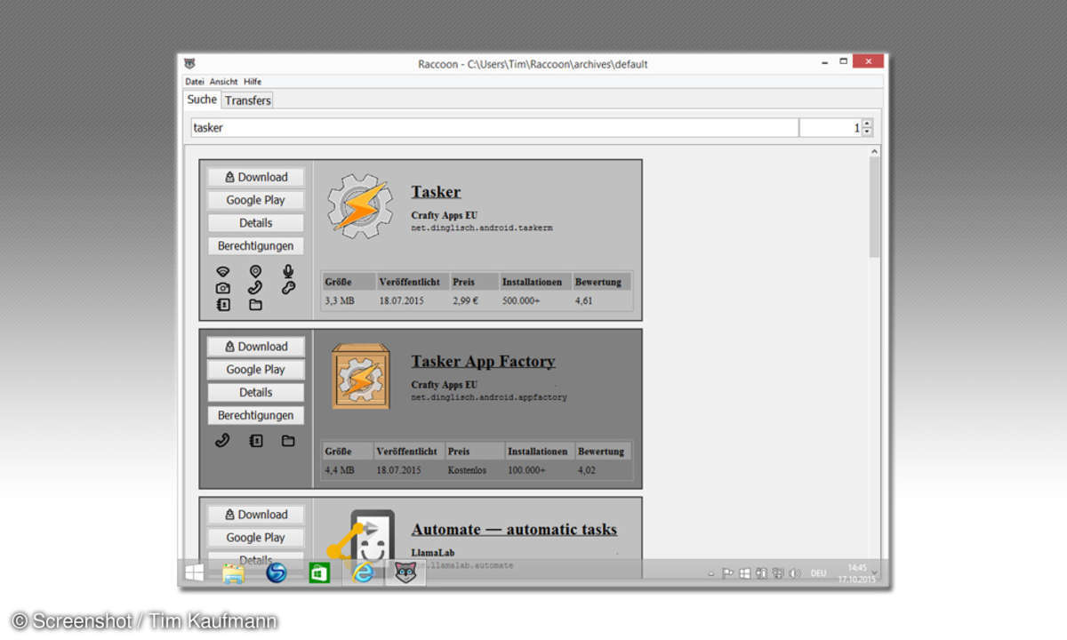Screen dimensions: 1067x640
Task: Click the scrollbar up arrow
Action: pyautogui.click(x=874, y=152)
